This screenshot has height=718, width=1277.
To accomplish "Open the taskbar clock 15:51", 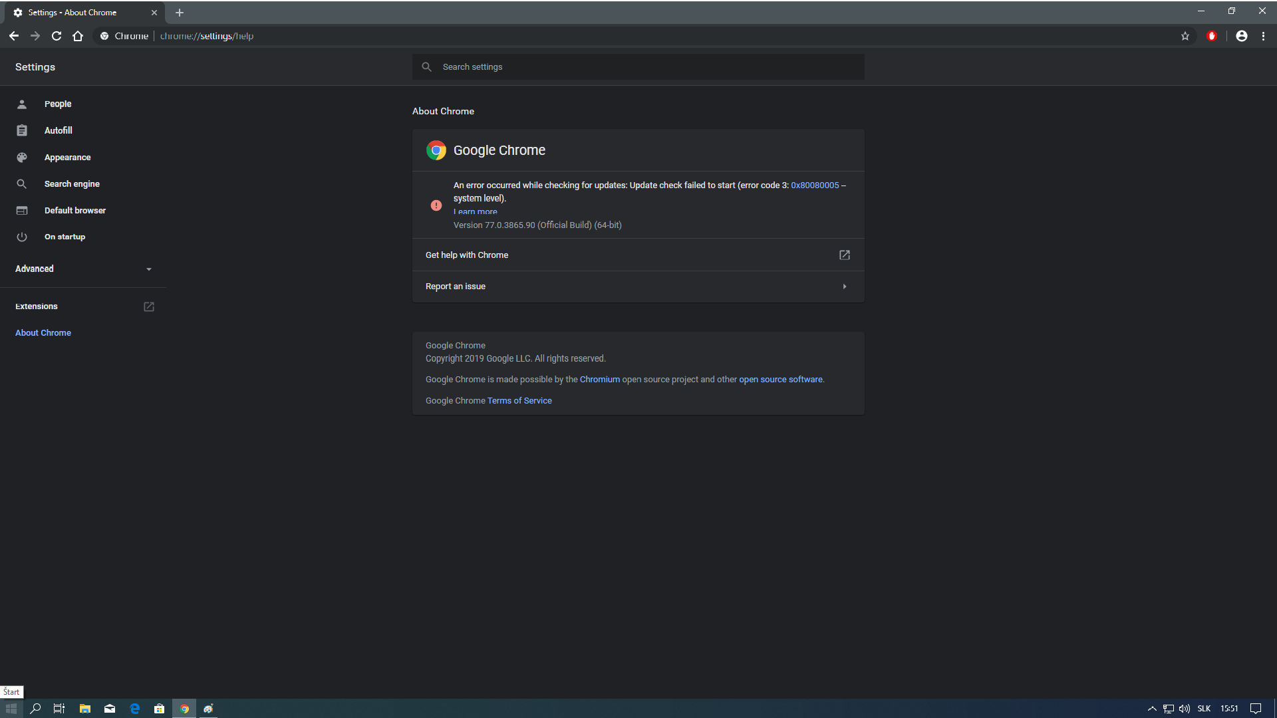I will (x=1229, y=709).
